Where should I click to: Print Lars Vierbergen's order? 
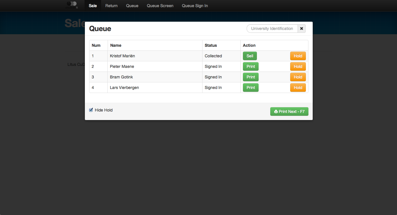(x=251, y=88)
